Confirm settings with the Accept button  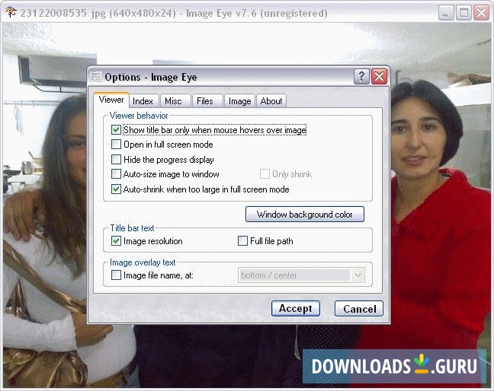[296, 308]
